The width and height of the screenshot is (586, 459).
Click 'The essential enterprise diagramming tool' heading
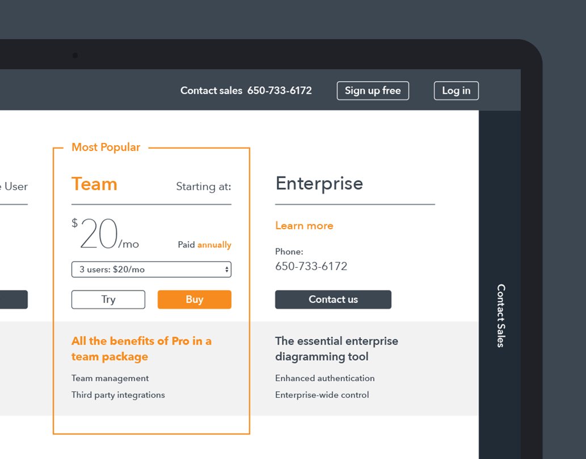(336, 349)
